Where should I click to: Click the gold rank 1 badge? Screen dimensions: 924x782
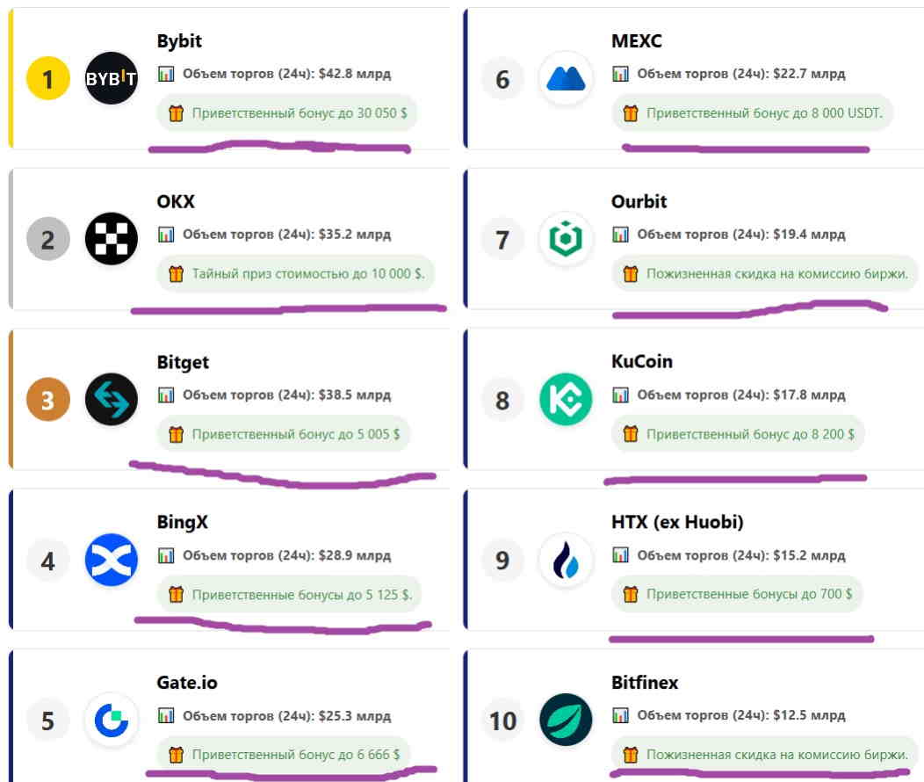click(48, 80)
